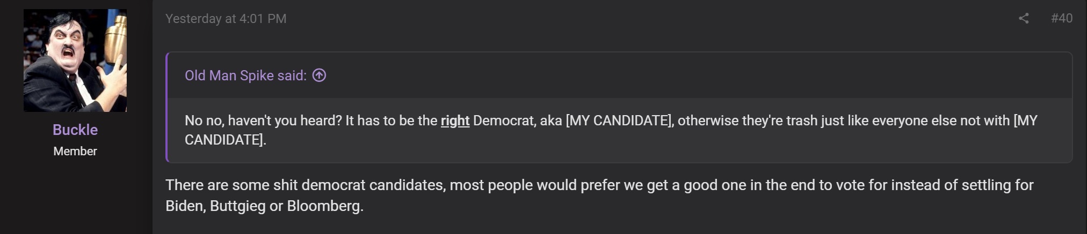Click the word 'Biden' in the reply
The image size is (1087, 234).
coord(184,206)
